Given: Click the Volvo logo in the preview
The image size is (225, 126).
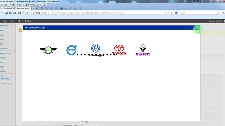Looking at the screenshot, I should pos(71,50).
